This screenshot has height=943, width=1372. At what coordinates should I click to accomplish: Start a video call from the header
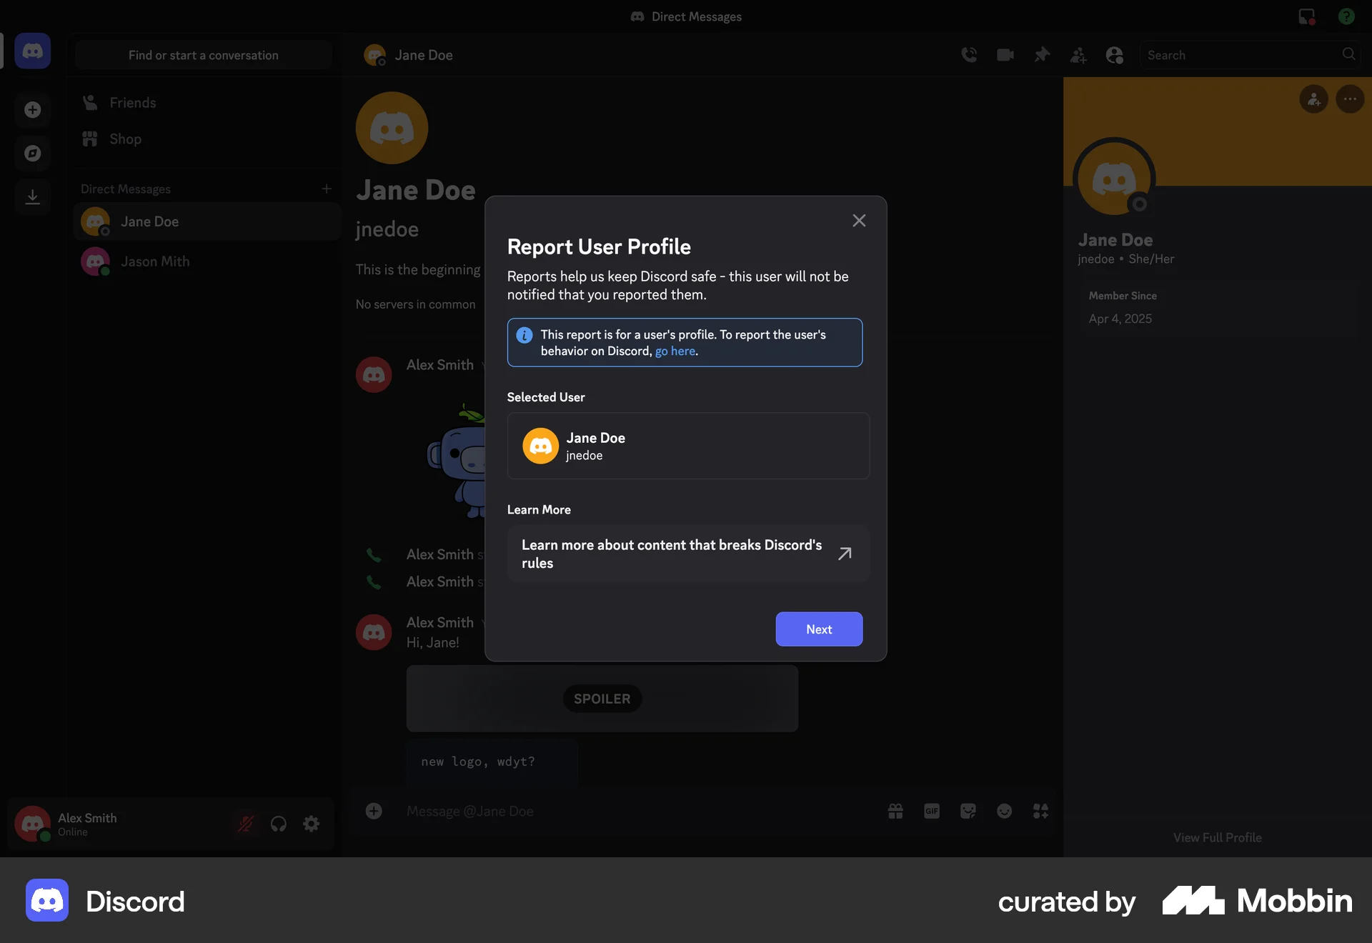pyautogui.click(x=1005, y=54)
